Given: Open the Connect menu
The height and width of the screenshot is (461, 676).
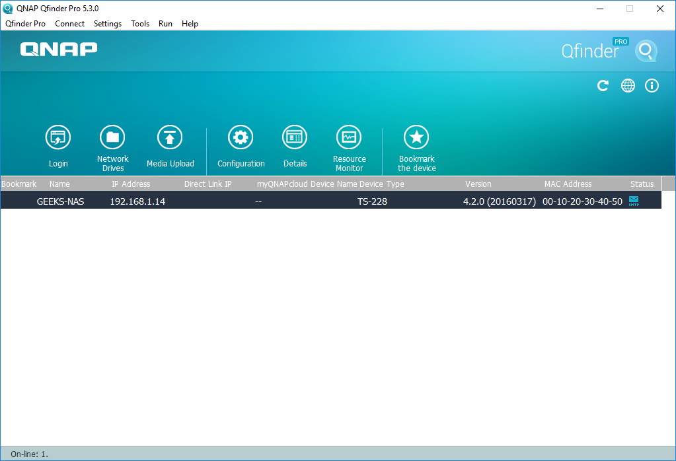Looking at the screenshot, I should tap(69, 24).
